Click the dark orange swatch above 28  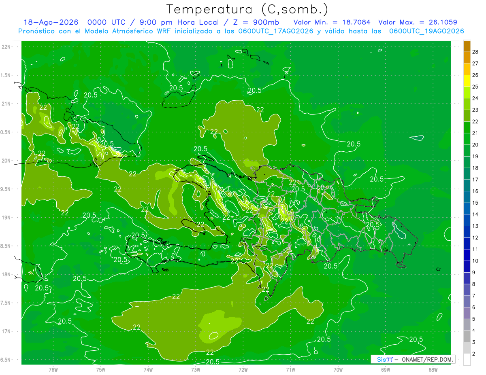click(467, 47)
